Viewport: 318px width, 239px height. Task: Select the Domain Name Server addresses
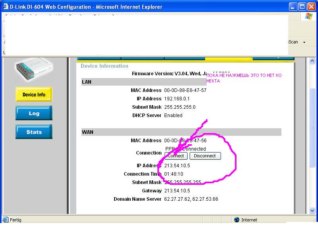click(x=191, y=199)
